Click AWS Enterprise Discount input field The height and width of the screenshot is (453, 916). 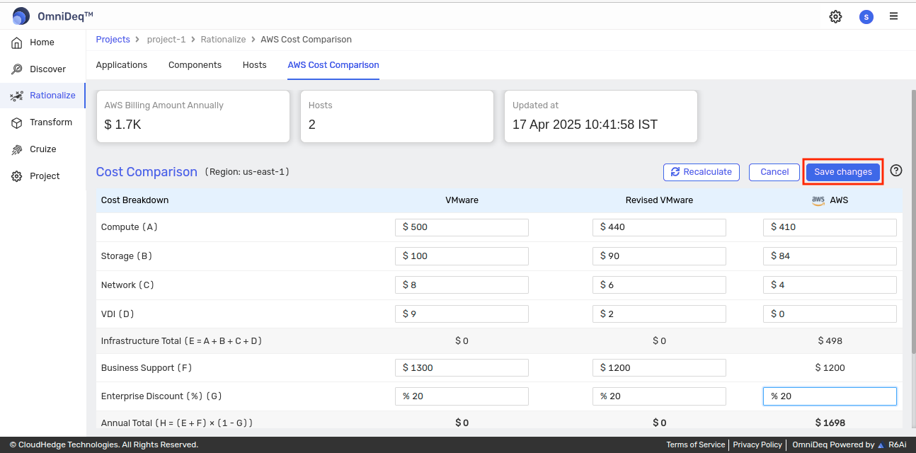(x=830, y=396)
